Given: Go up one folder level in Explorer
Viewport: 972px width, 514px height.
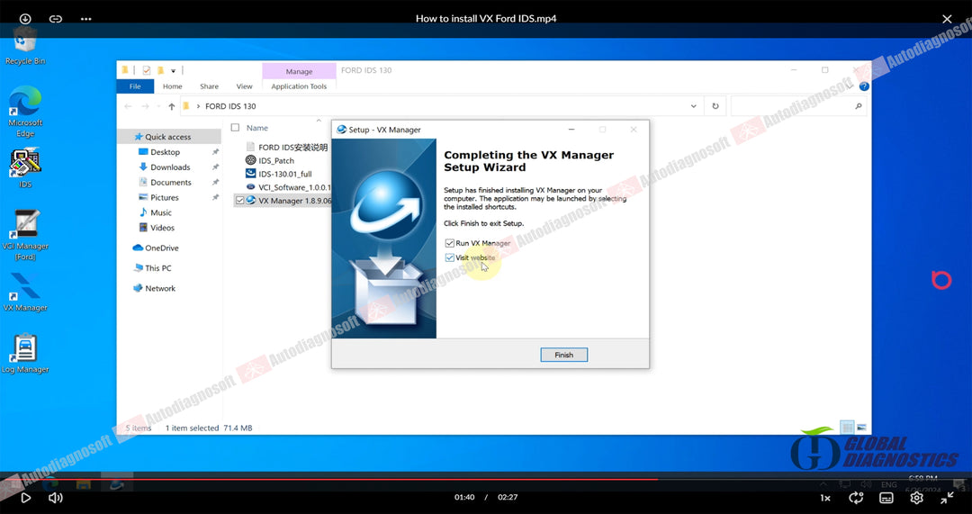Looking at the screenshot, I should pyautogui.click(x=172, y=106).
